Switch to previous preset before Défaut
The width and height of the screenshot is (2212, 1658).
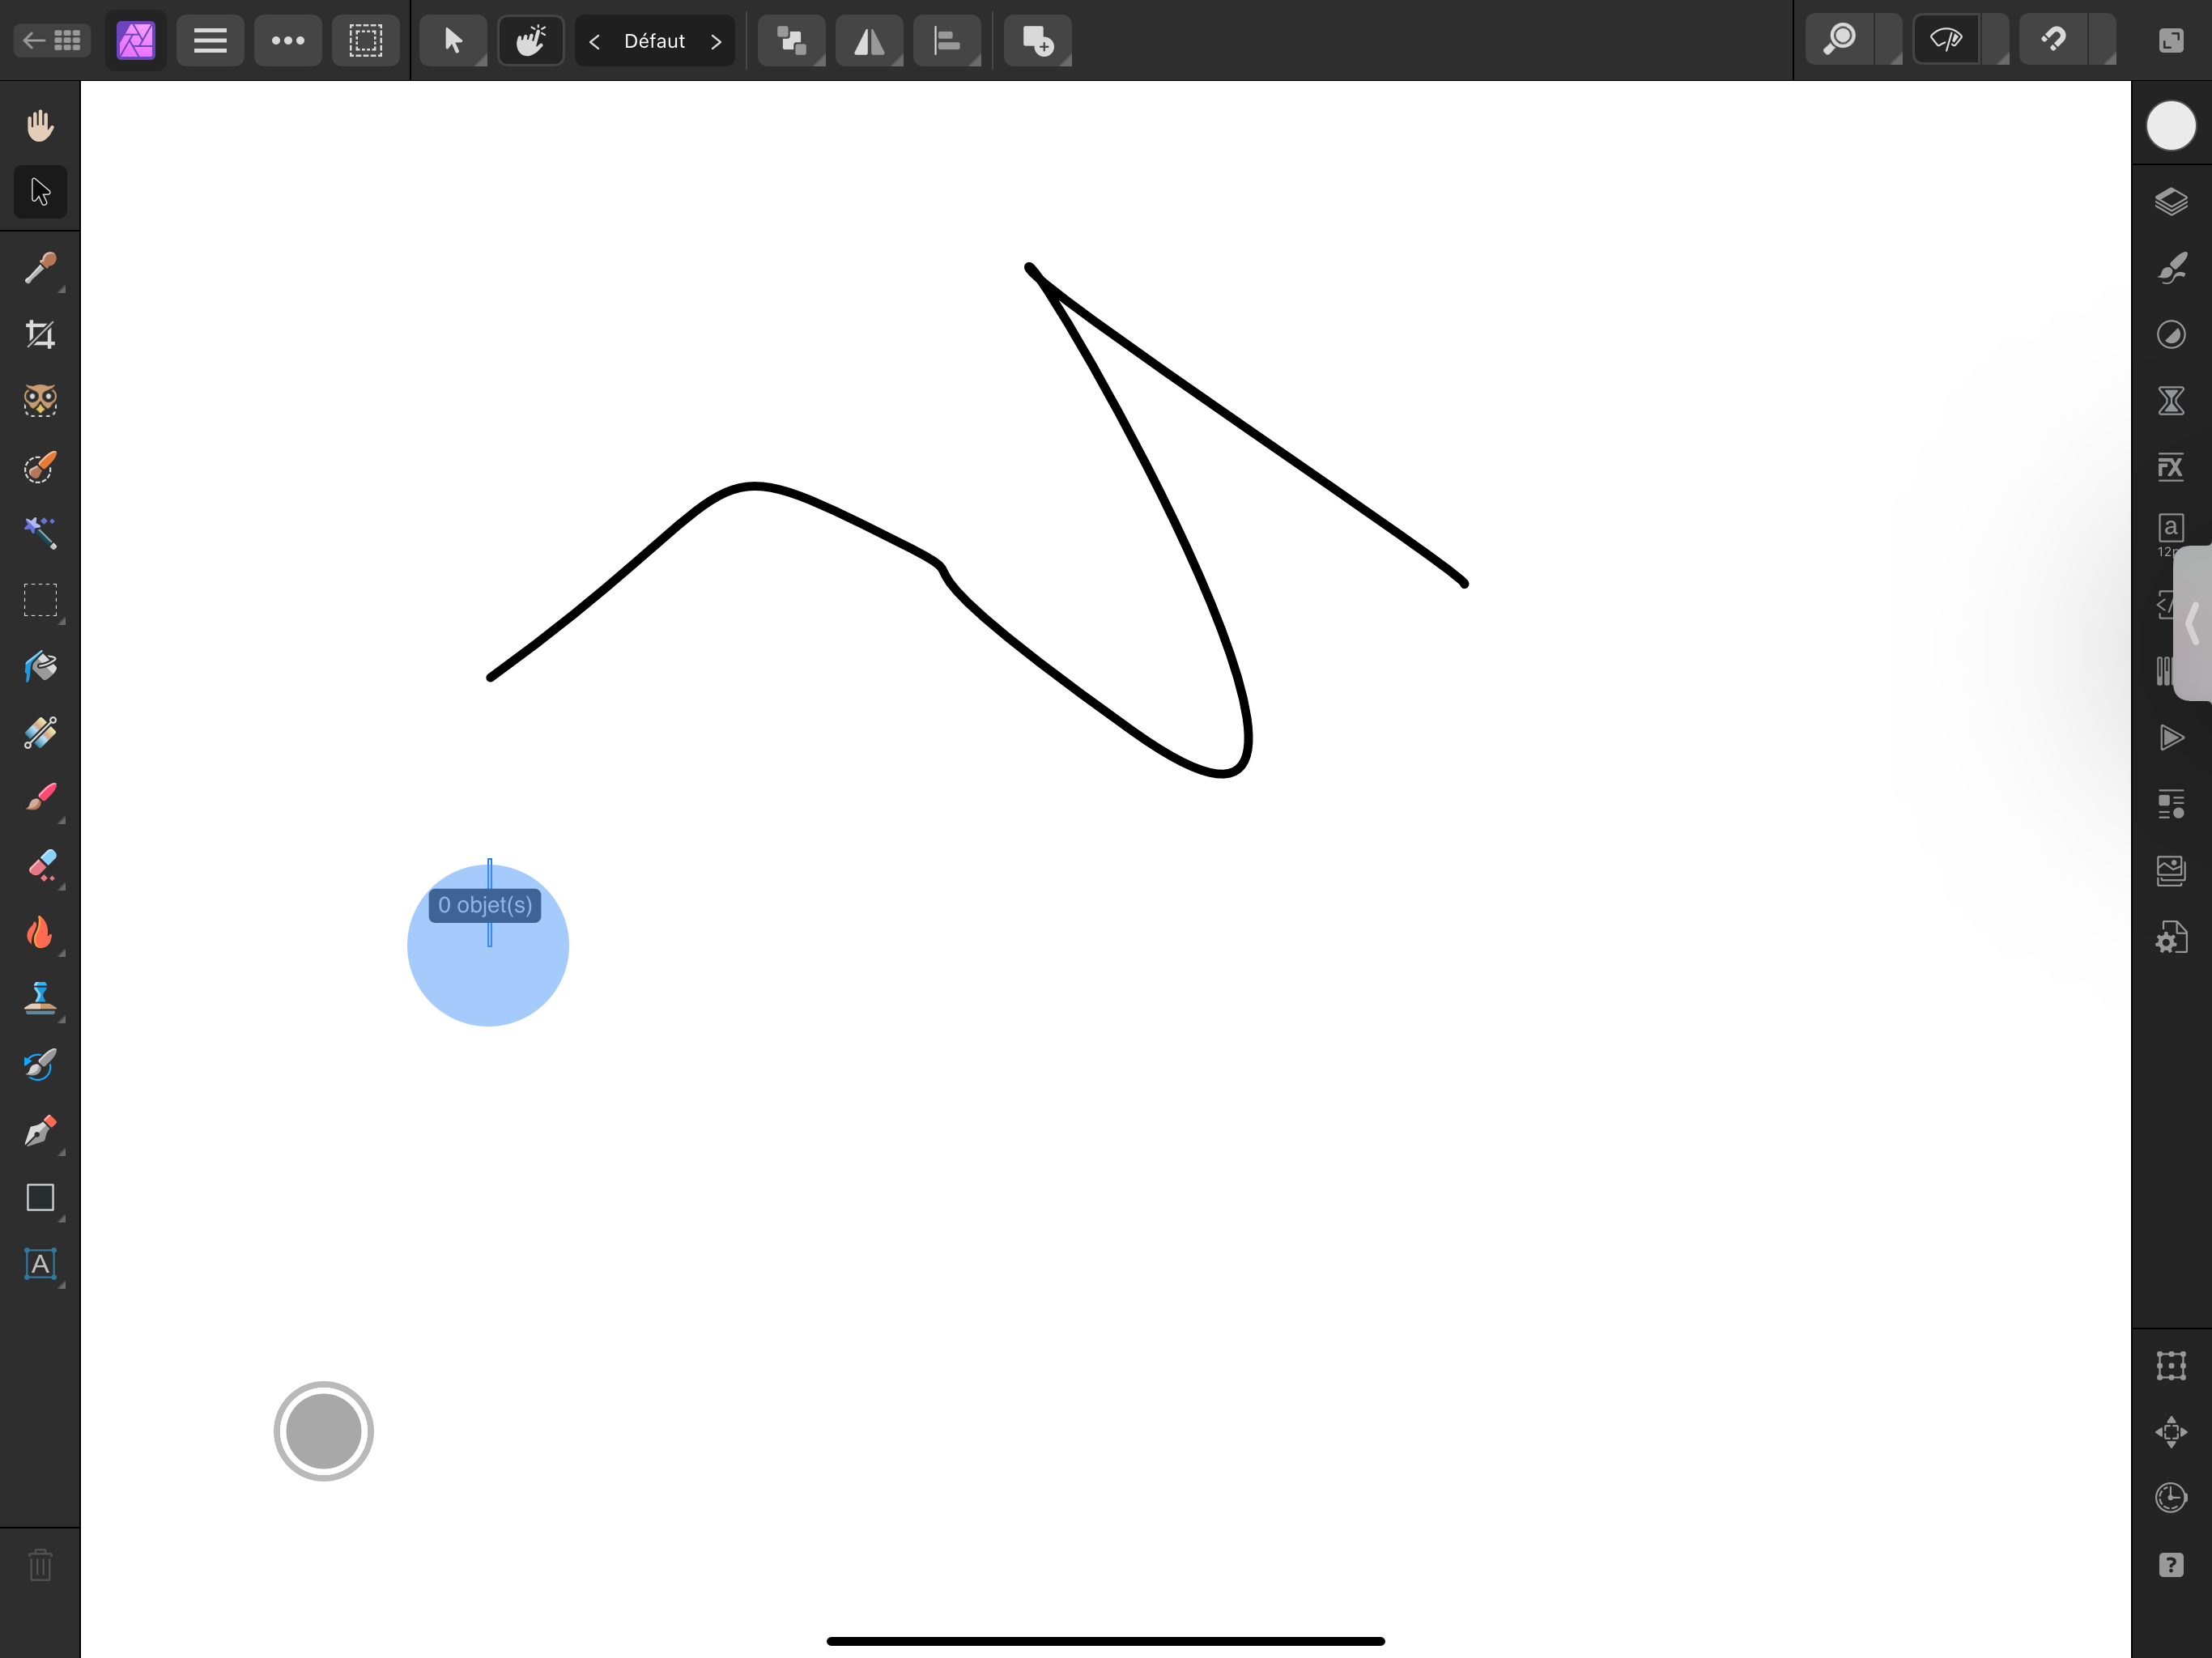click(595, 41)
